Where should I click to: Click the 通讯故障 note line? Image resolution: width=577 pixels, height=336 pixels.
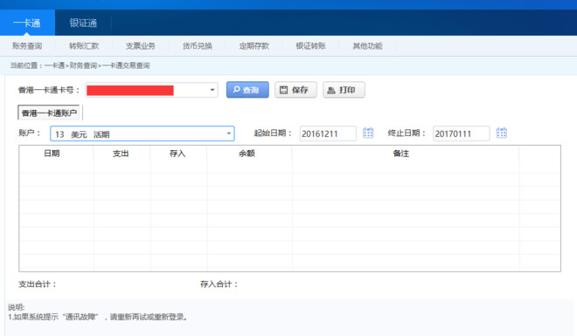click(98, 317)
